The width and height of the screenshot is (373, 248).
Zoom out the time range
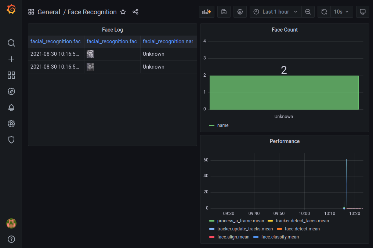click(308, 12)
